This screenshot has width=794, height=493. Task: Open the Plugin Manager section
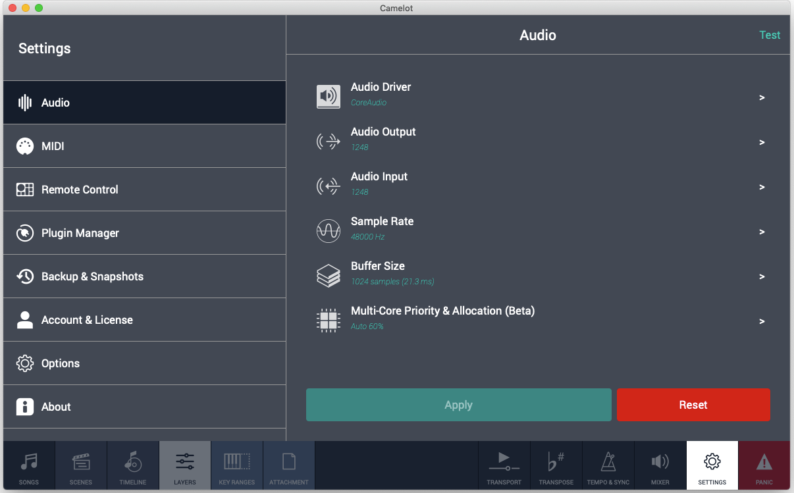click(x=145, y=232)
